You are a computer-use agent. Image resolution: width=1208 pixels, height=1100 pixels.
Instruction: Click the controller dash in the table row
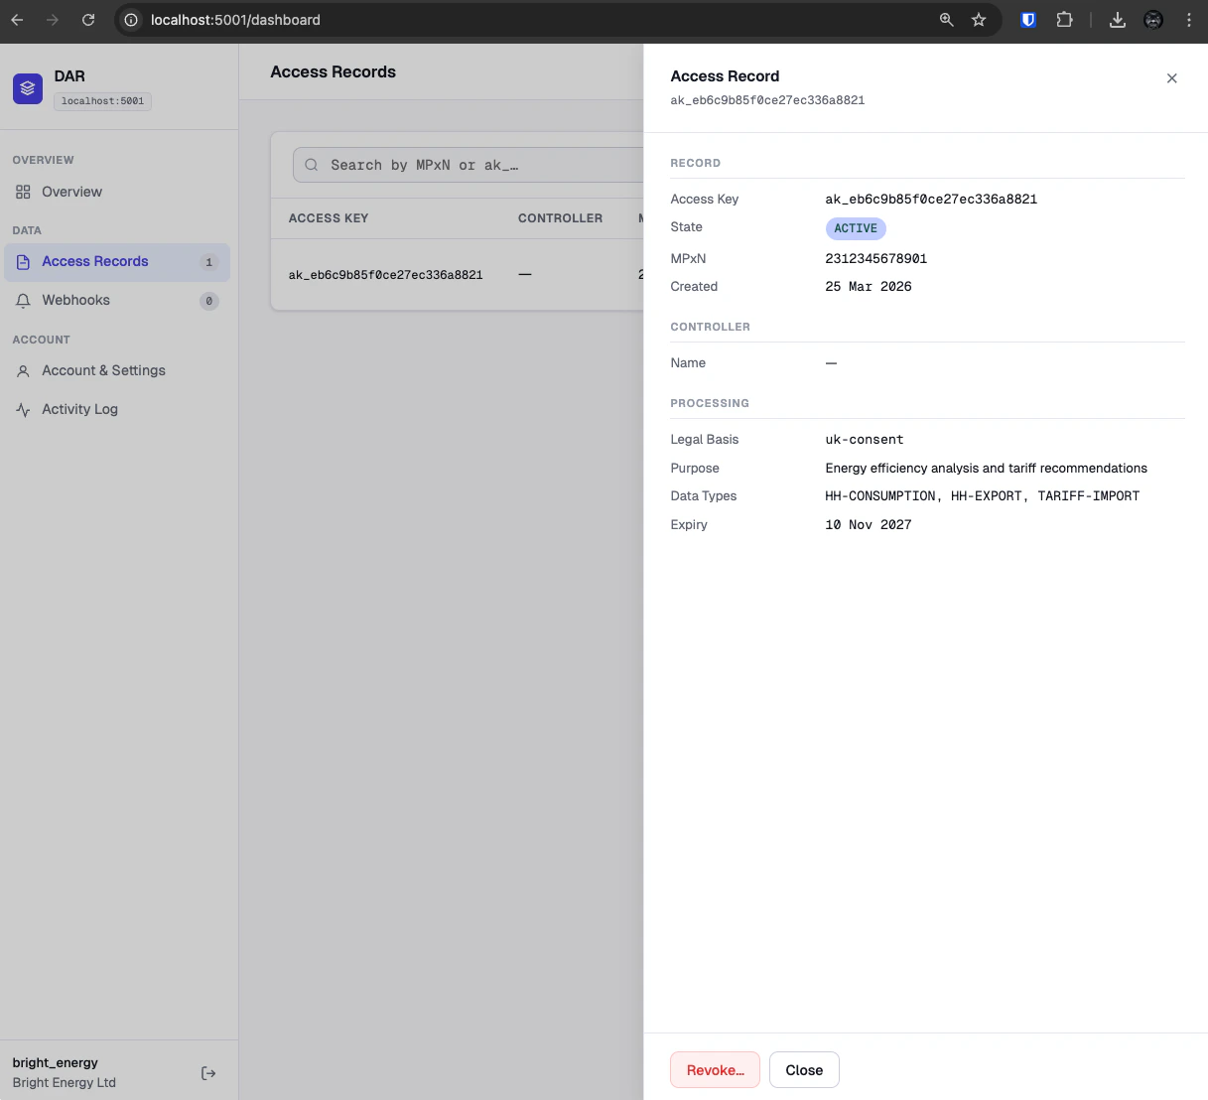tap(525, 275)
